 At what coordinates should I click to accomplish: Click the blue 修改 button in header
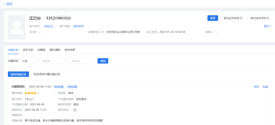tap(213, 18)
